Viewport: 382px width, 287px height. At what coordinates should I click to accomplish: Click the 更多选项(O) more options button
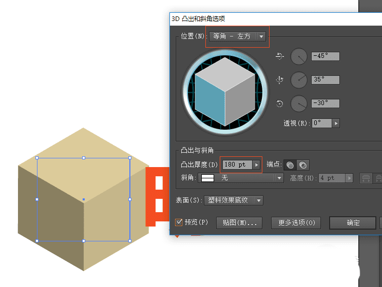coord(296,223)
